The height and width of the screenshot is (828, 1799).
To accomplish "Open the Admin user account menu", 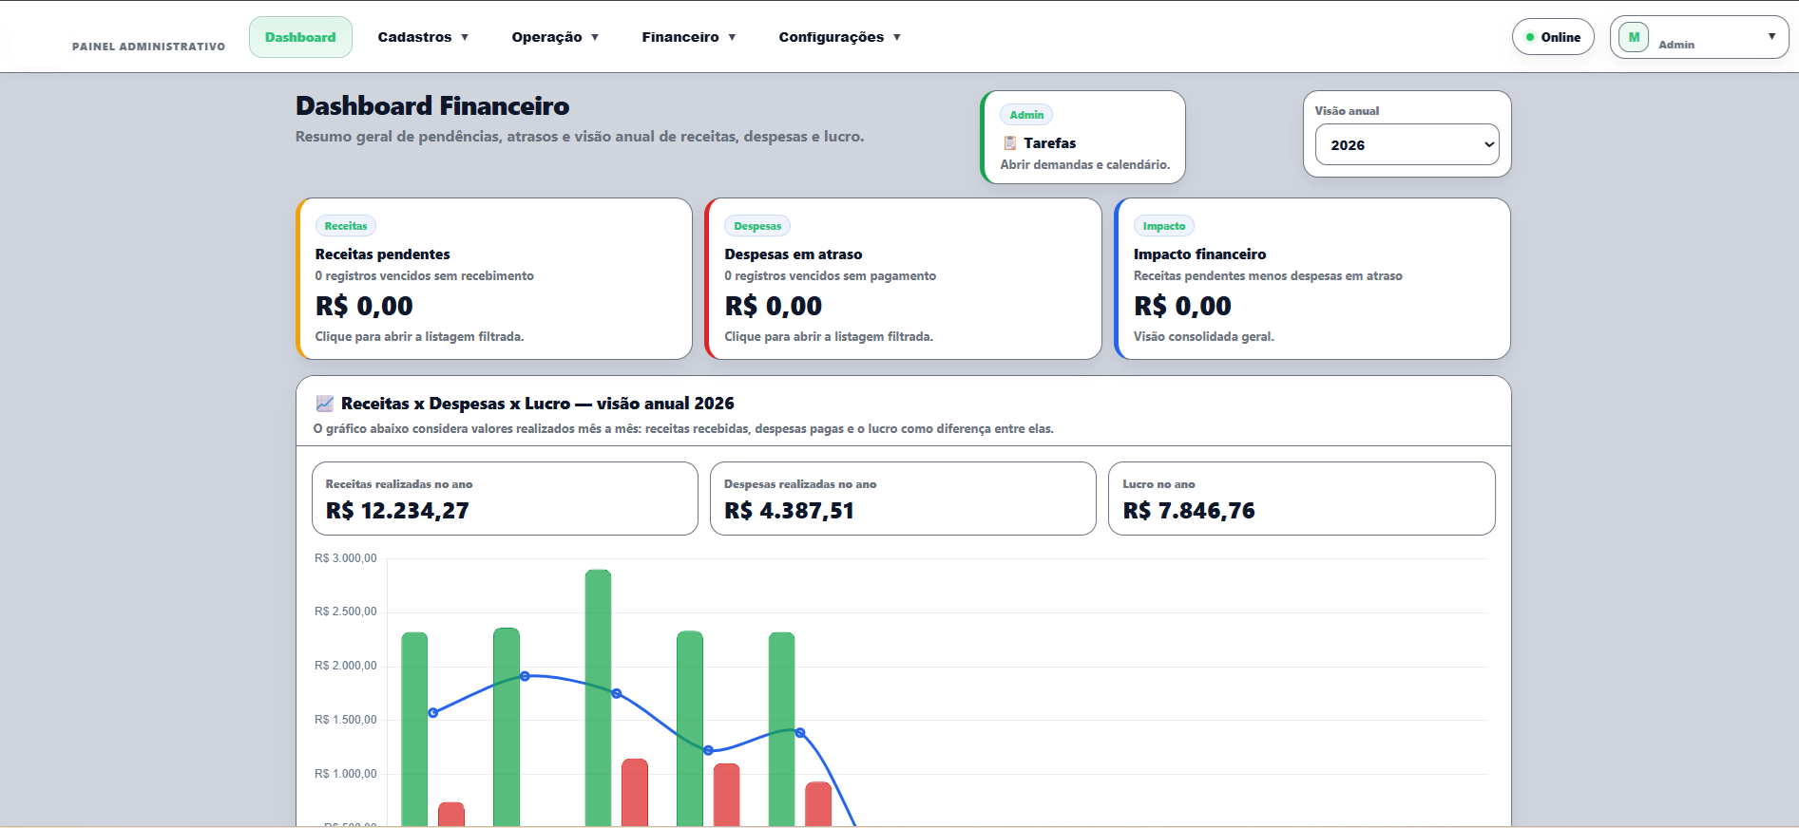I will [x=1699, y=37].
